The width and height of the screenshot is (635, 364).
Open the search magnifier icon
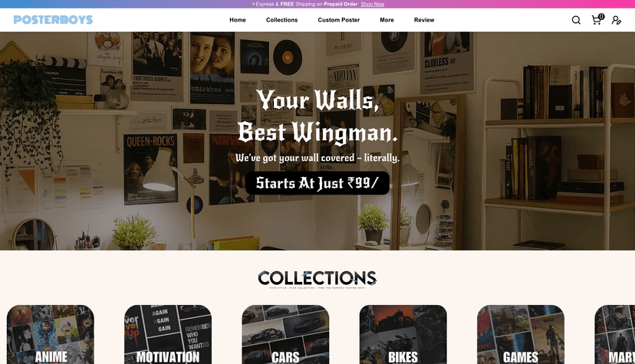576,20
